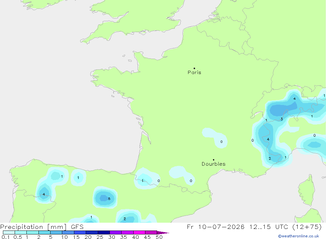
Task: Click the Paris city label
Action: coord(194,72)
